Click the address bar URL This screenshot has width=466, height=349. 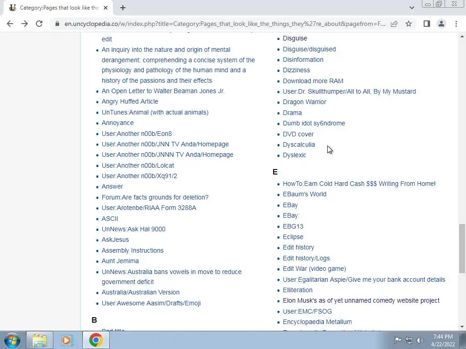[x=225, y=24]
